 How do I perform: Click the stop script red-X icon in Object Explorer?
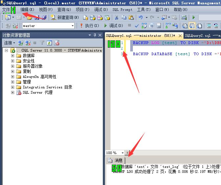(x=57, y=43)
